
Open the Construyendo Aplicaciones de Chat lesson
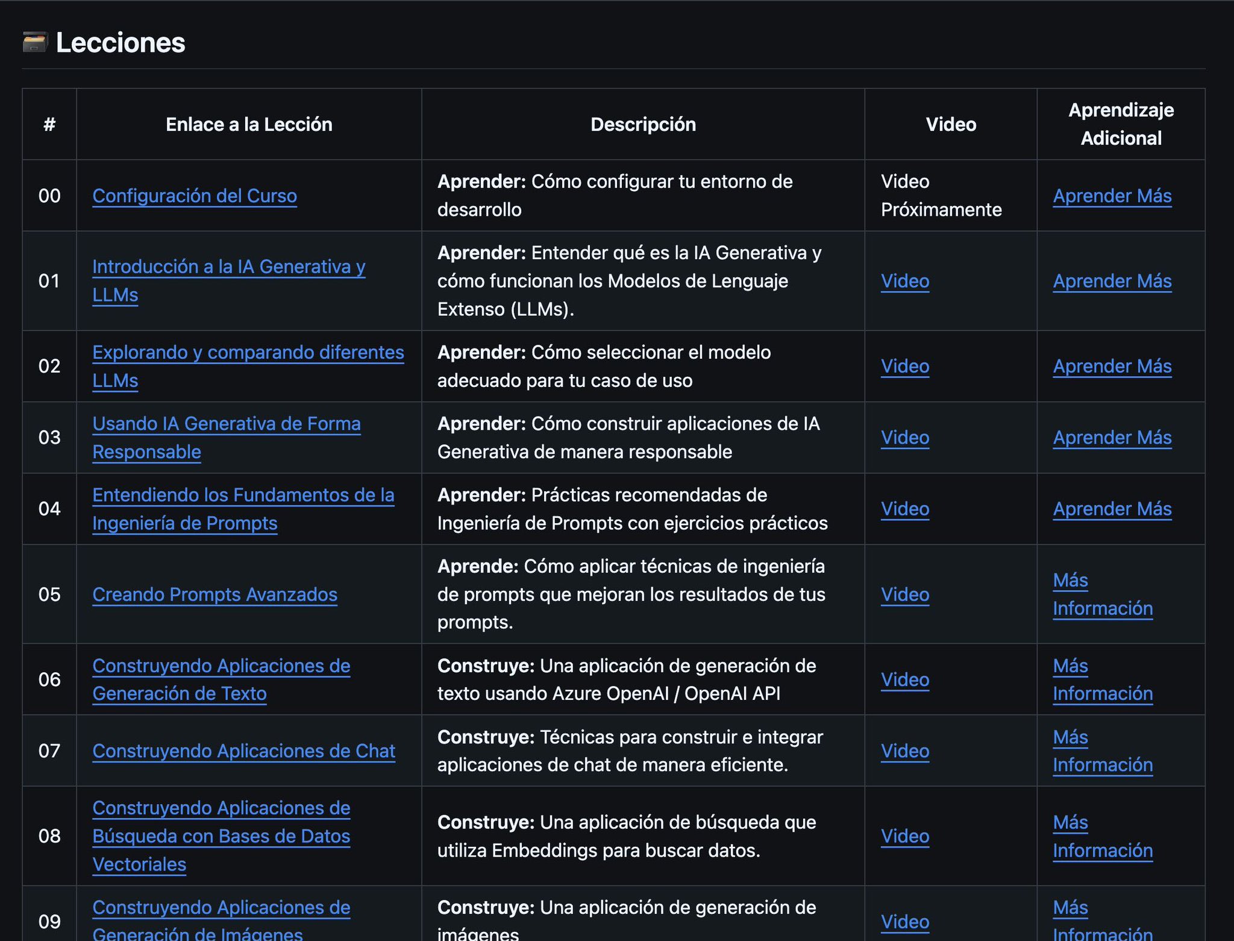[x=244, y=751]
